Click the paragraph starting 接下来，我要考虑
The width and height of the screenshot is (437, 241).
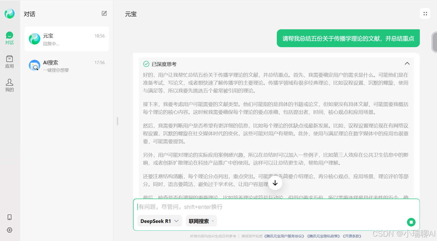[276, 108]
